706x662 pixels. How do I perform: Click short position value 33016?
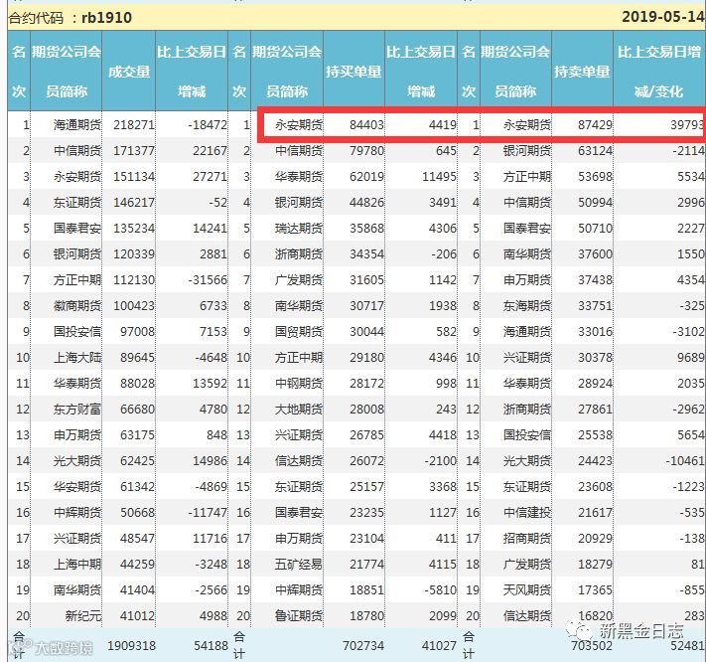[595, 332]
